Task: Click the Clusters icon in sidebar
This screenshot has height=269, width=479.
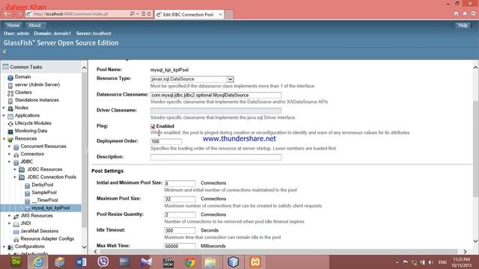Action: click(10, 93)
